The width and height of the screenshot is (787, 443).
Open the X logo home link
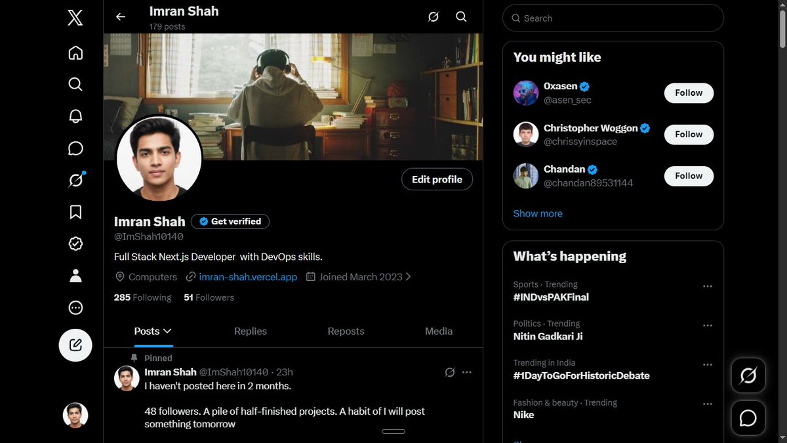coord(75,18)
